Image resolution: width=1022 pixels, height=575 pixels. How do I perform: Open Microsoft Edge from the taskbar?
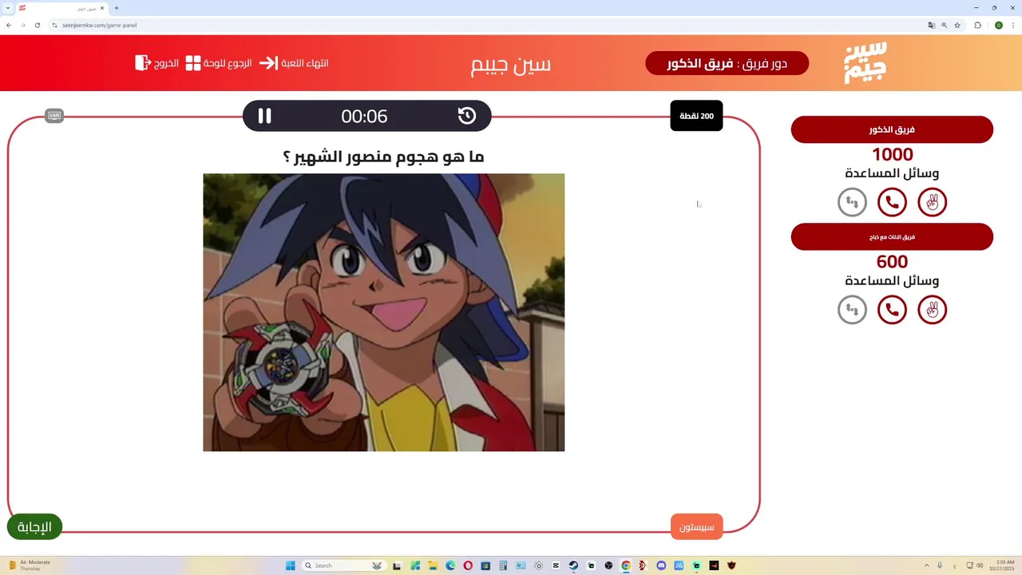[450, 565]
